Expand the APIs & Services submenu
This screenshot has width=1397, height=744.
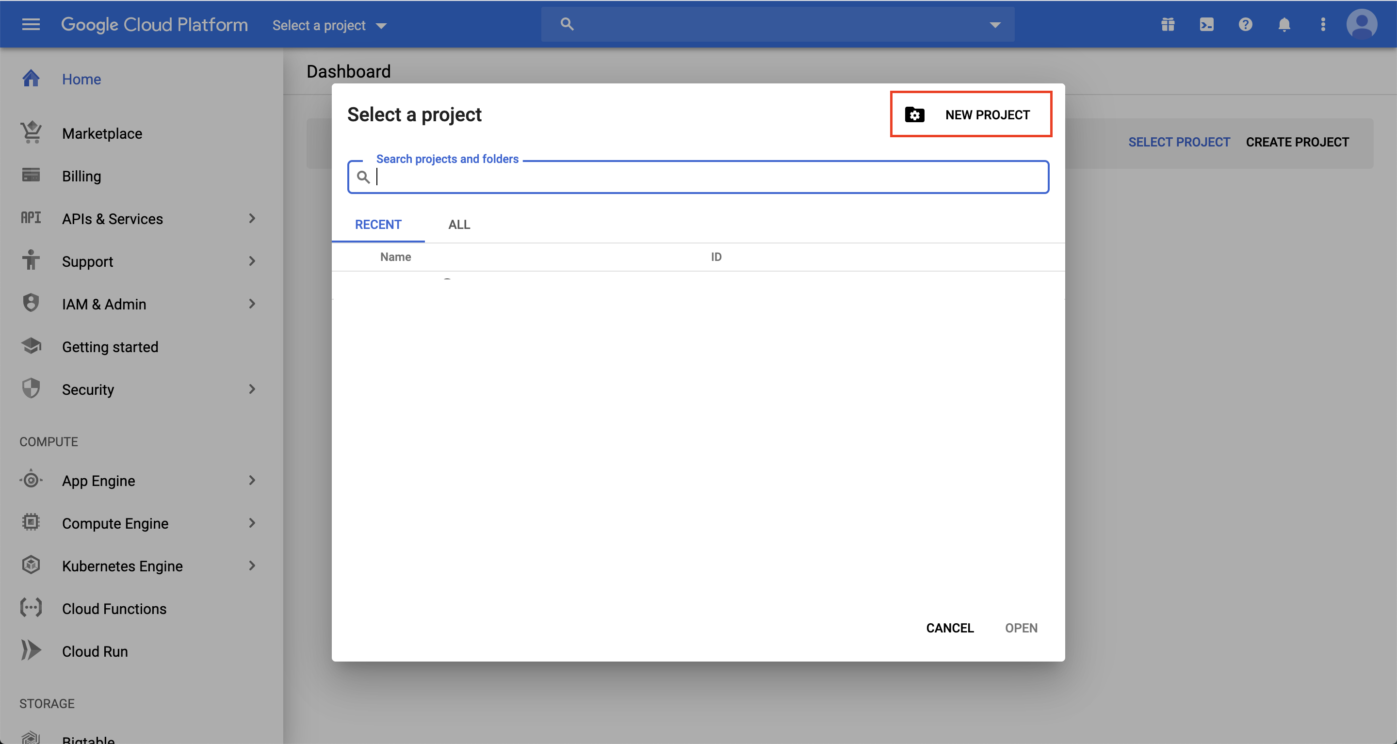tap(252, 219)
